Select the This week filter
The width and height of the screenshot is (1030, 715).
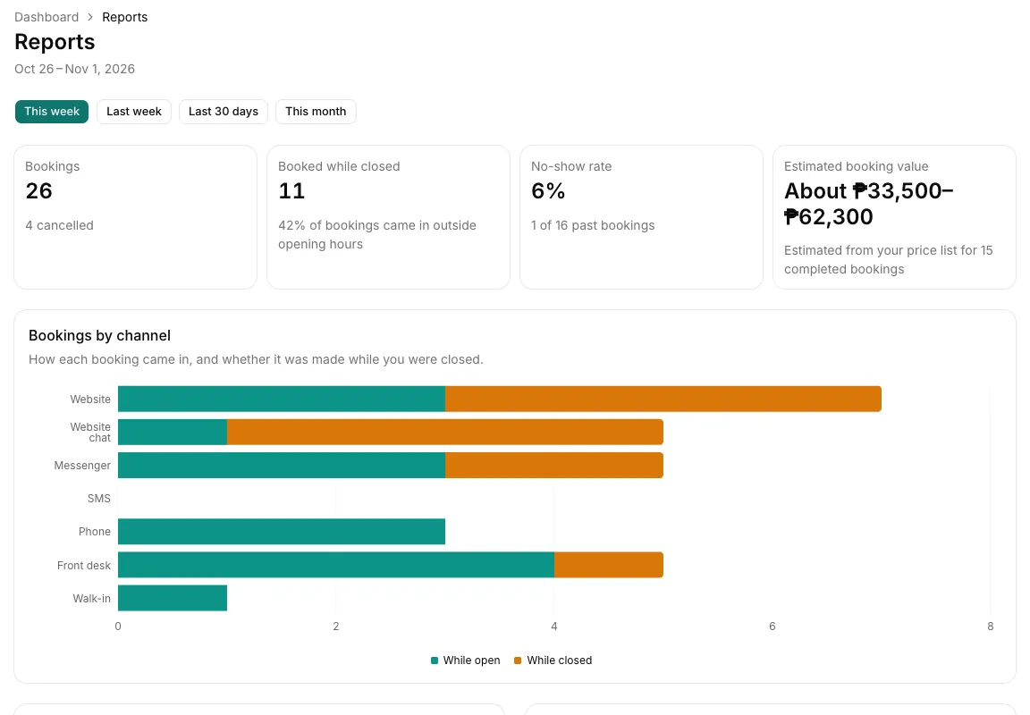52,112
